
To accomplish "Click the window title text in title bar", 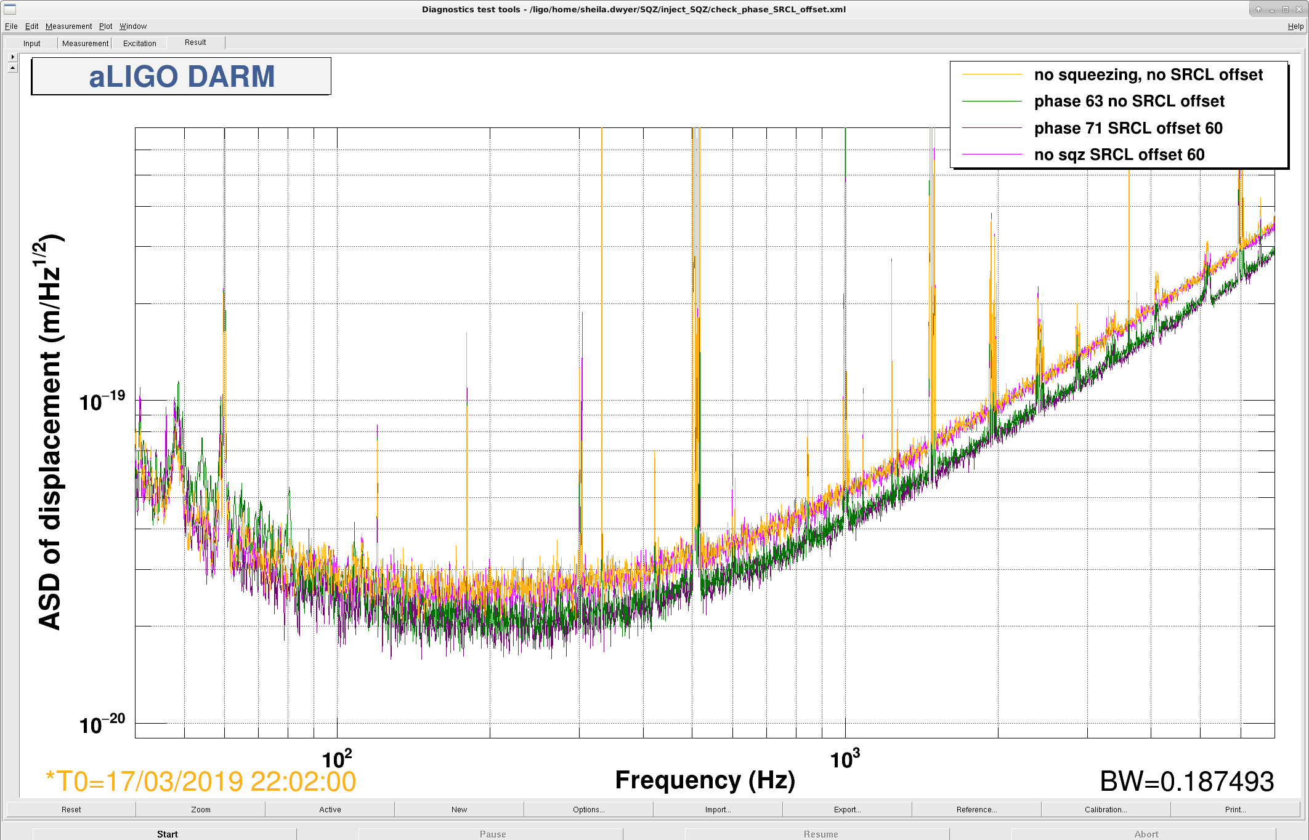I will tap(634, 9).
